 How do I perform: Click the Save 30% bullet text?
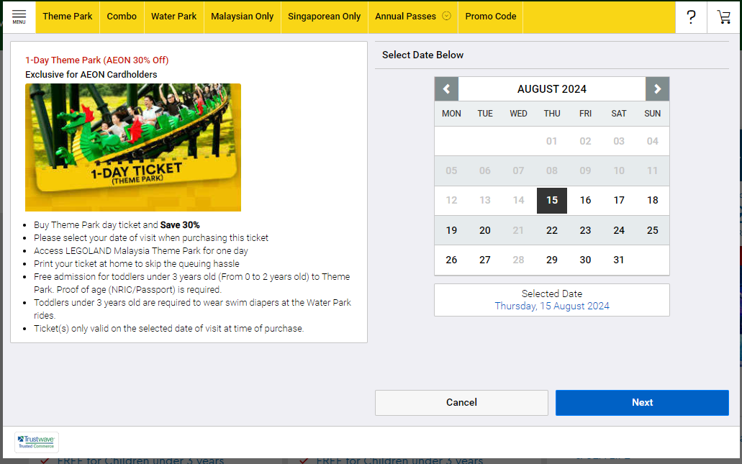180,225
